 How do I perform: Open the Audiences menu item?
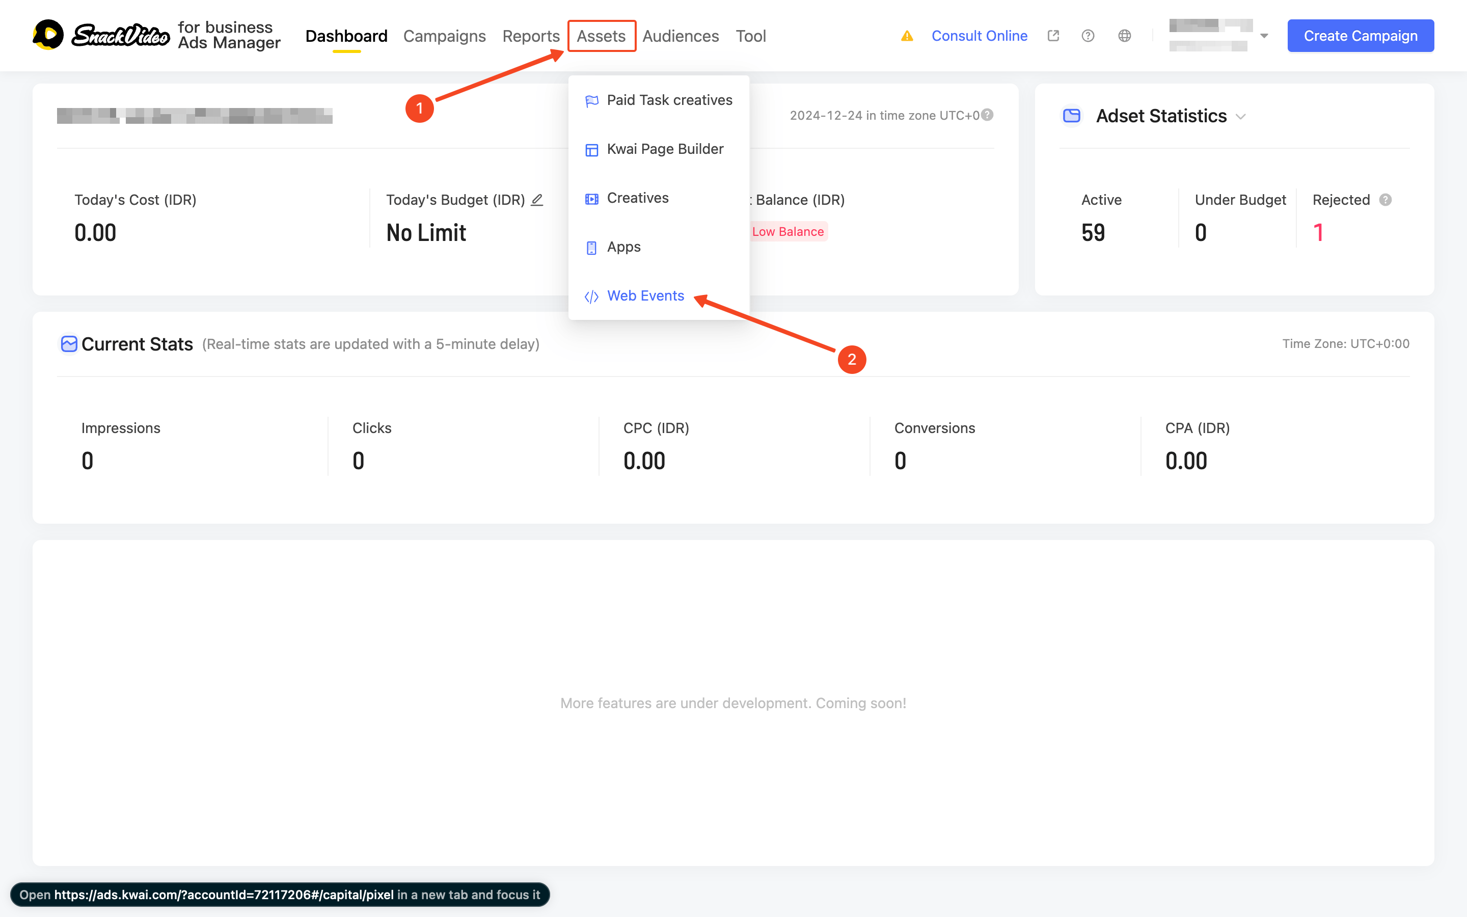click(x=681, y=36)
